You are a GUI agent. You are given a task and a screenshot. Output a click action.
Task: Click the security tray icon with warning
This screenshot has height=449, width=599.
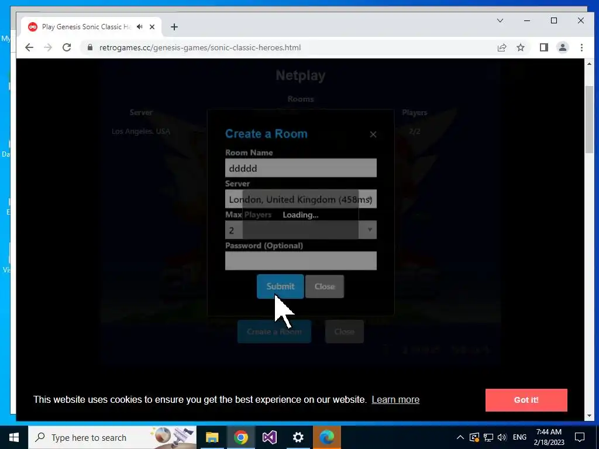coord(474,437)
